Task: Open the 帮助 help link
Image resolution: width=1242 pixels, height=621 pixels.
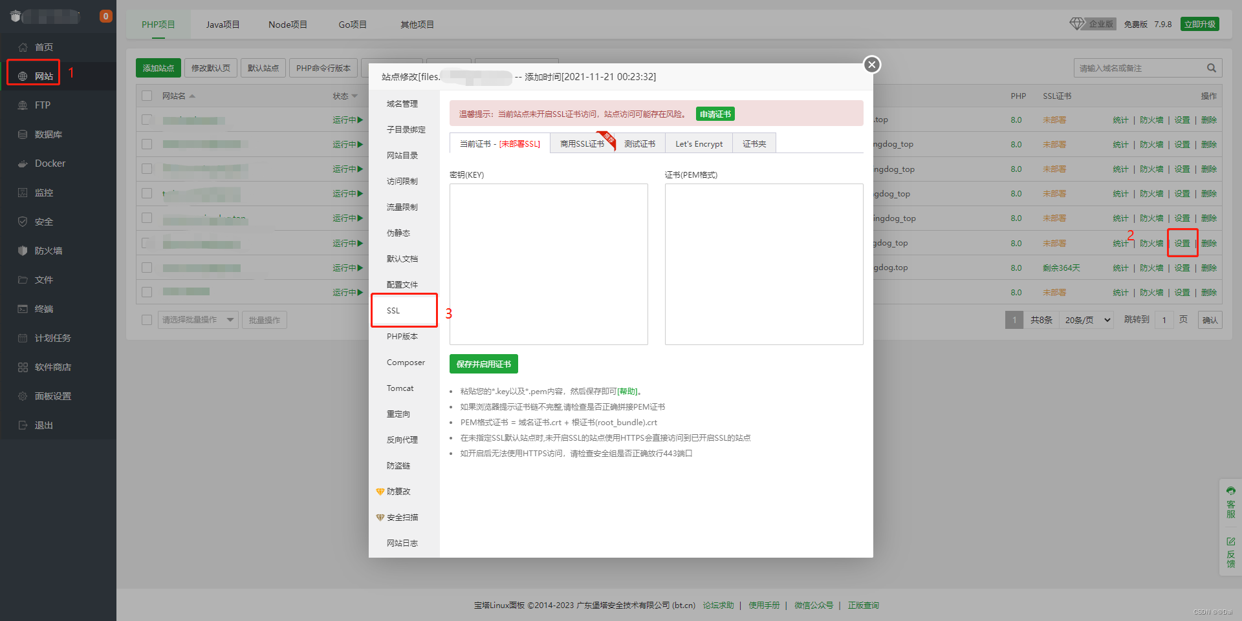Action: 627,391
